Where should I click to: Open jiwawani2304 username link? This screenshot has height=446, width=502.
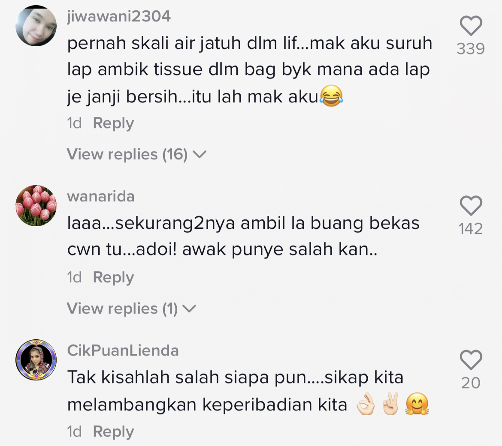119,17
